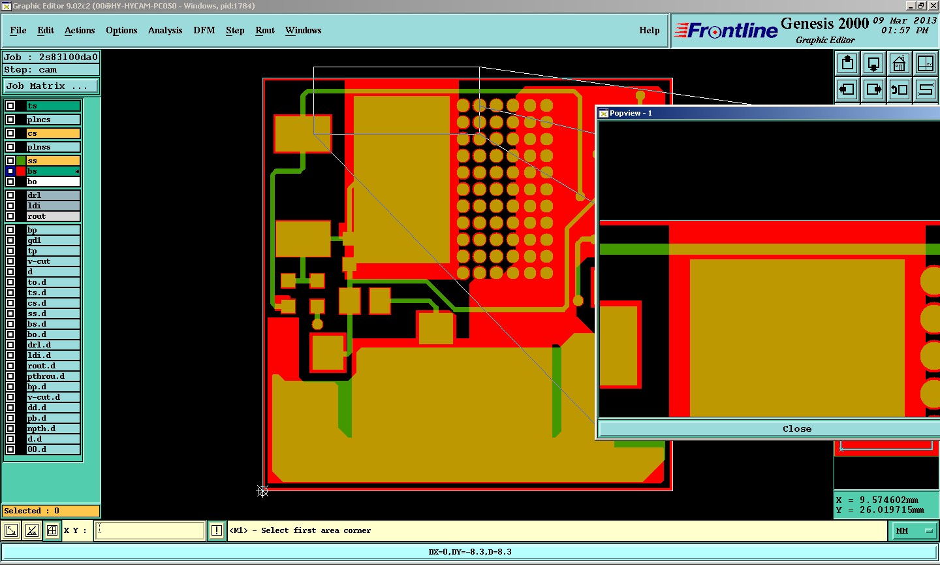This screenshot has height=565, width=940.
Task: Click the exclamation mark icon beside XY field
Action: 217,530
